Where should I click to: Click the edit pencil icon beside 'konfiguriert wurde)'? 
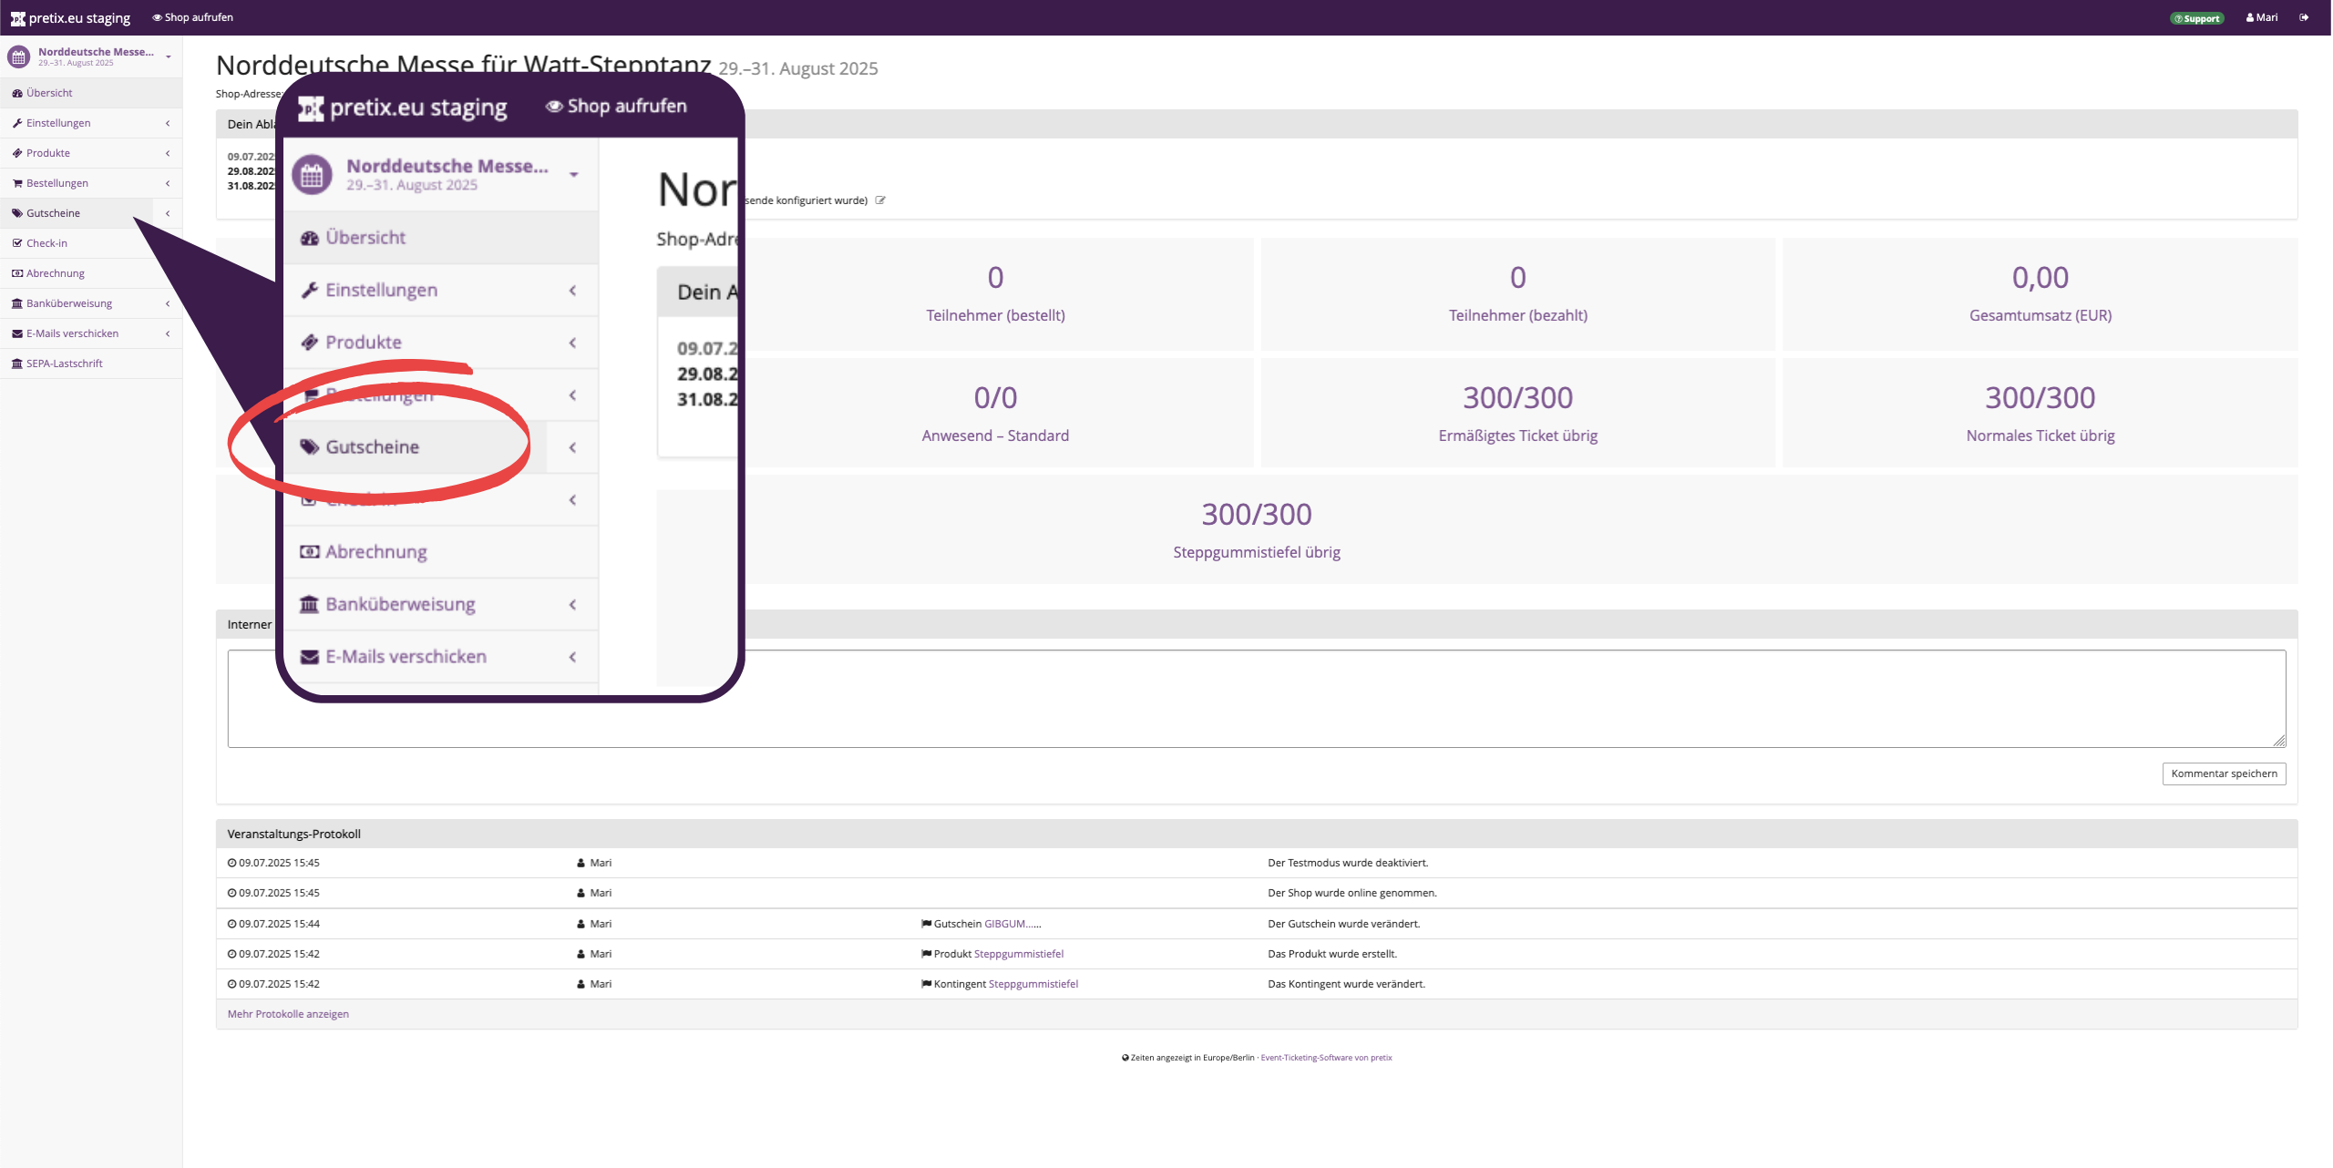pyautogui.click(x=880, y=200)
